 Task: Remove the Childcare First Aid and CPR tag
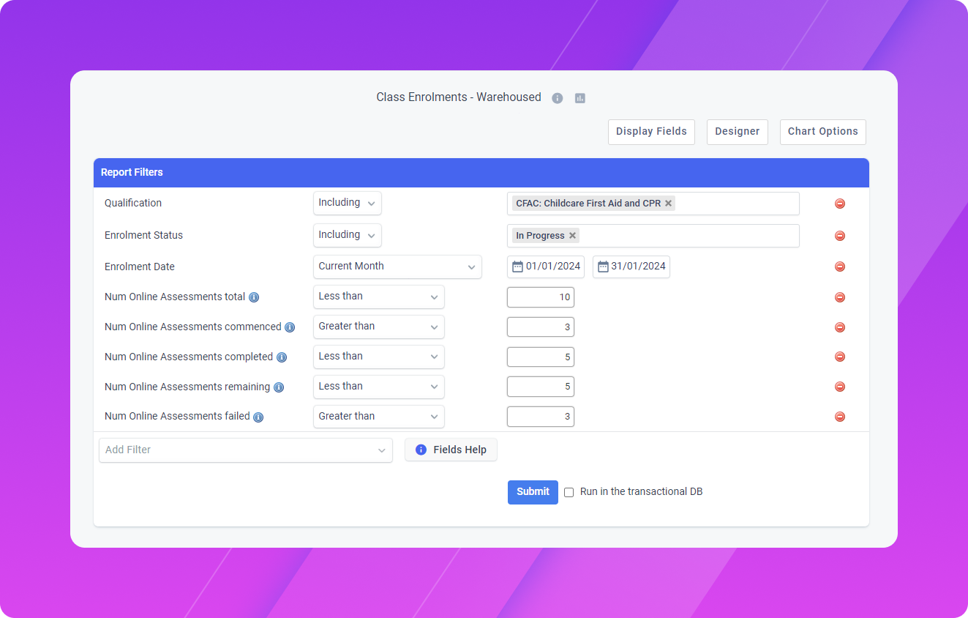[668, 203]
